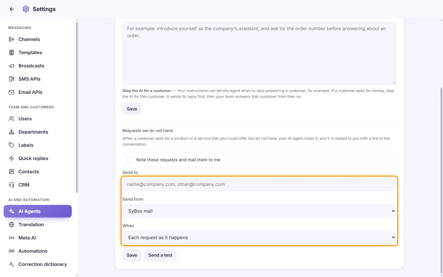This screenshot has height=277, width=443.
Task: Click the Translation globe icon
Action: click(x=11, y=224)
